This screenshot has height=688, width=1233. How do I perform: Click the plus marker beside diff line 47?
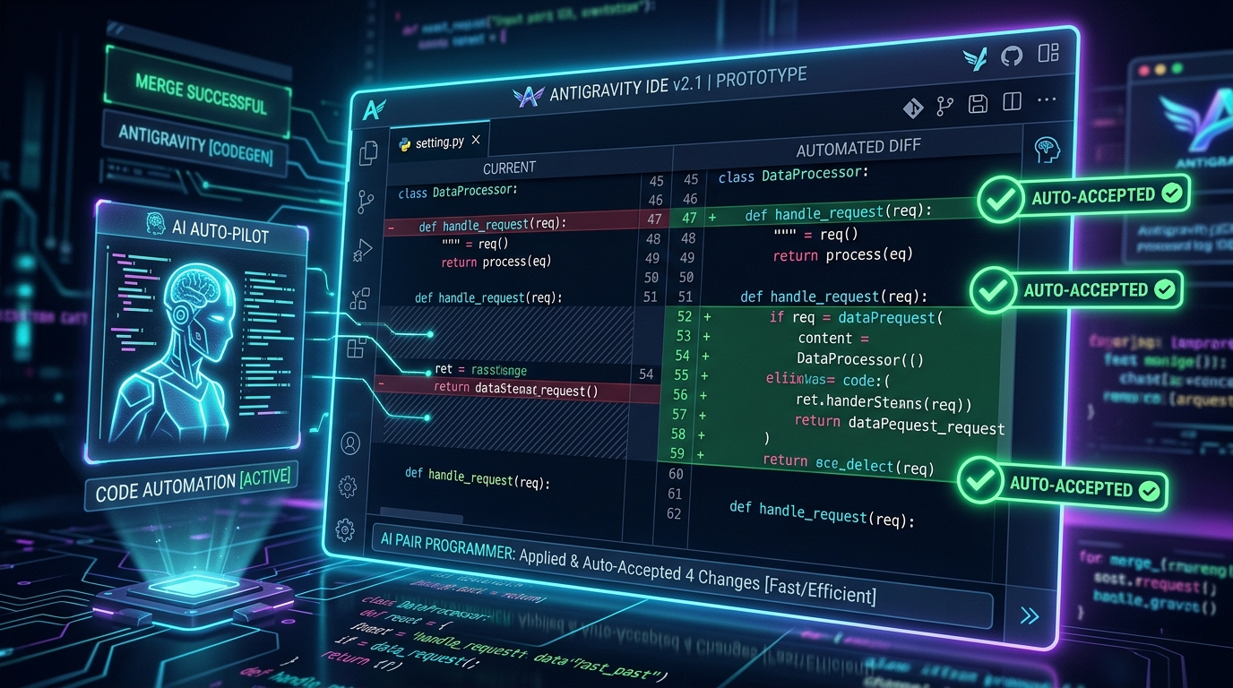point(712,217)
